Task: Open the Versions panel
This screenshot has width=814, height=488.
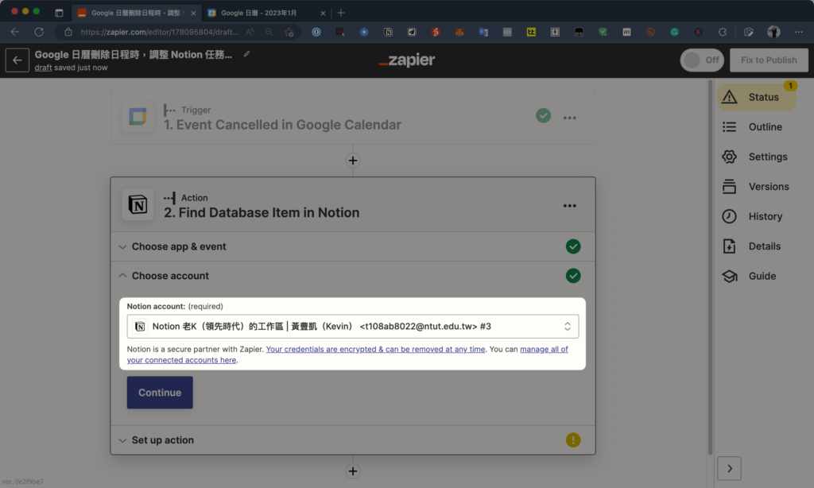Action: (756, 187)
